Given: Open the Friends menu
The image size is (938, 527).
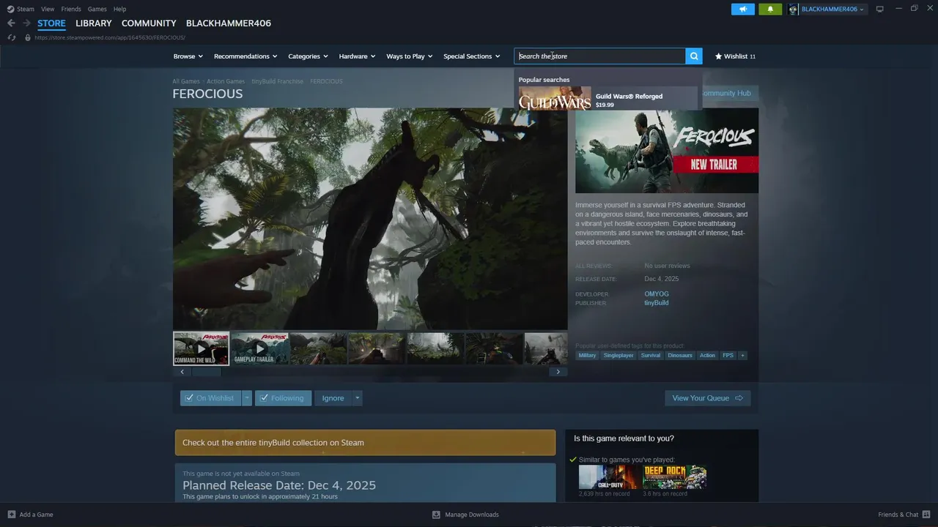Looking at the screenshot, I should point(71,9).
